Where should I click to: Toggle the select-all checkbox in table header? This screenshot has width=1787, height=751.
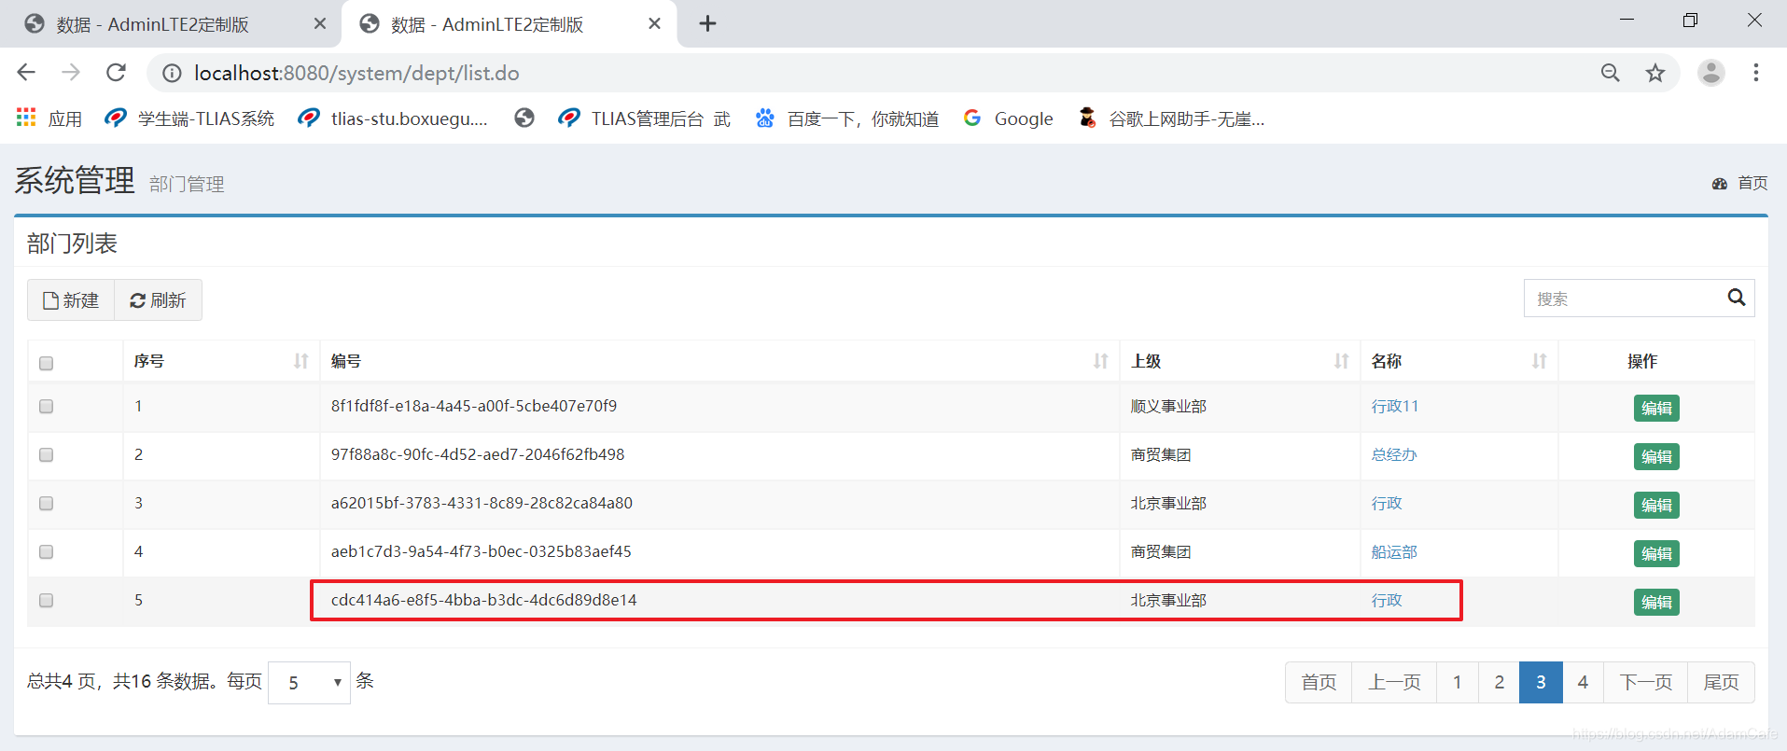47,363
